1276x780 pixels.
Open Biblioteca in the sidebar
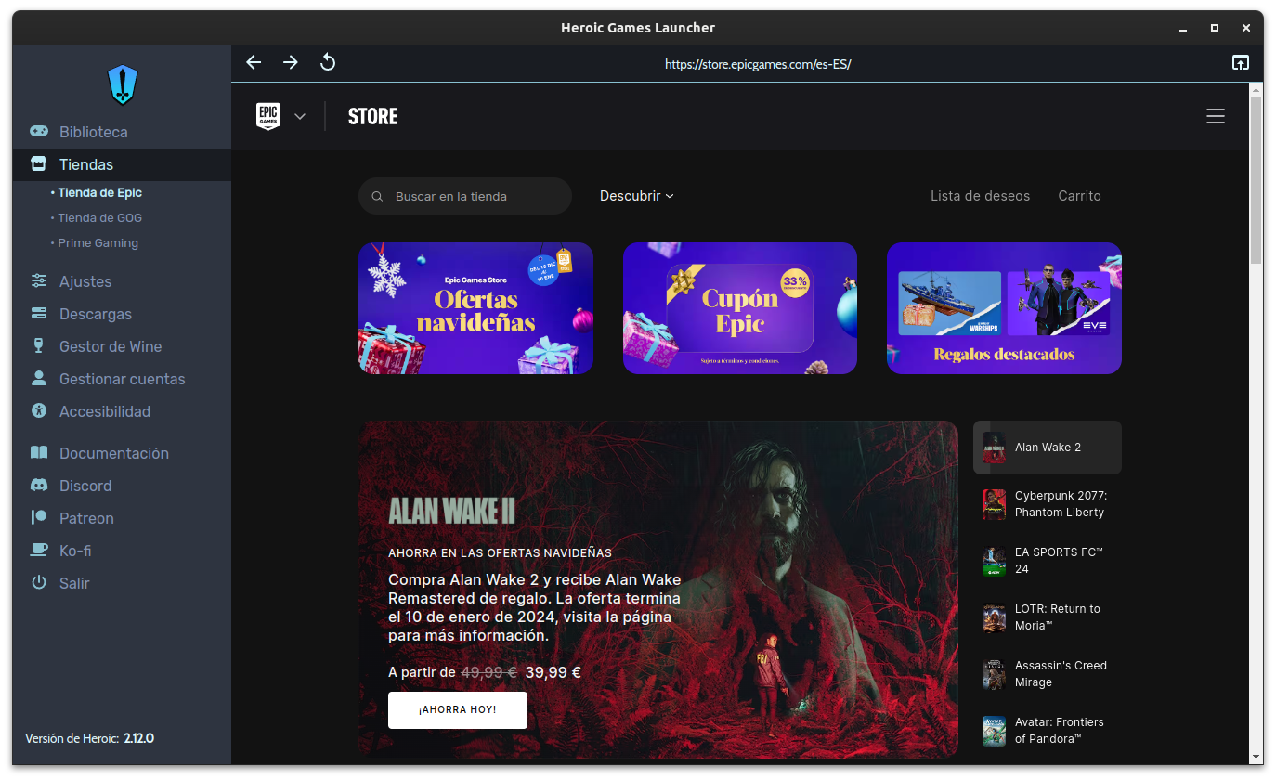[93, 132]
